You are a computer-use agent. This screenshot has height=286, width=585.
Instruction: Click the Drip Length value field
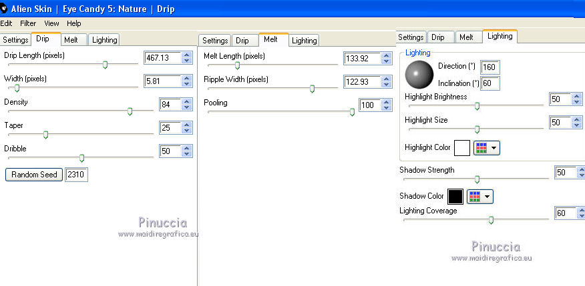pyautogui.click(x=163, y=58)
